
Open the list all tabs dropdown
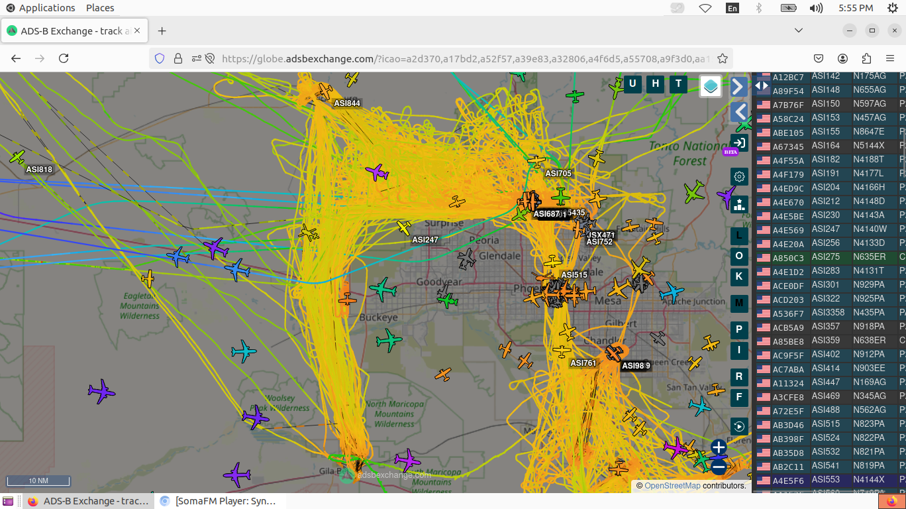click(x=799, y=30)
